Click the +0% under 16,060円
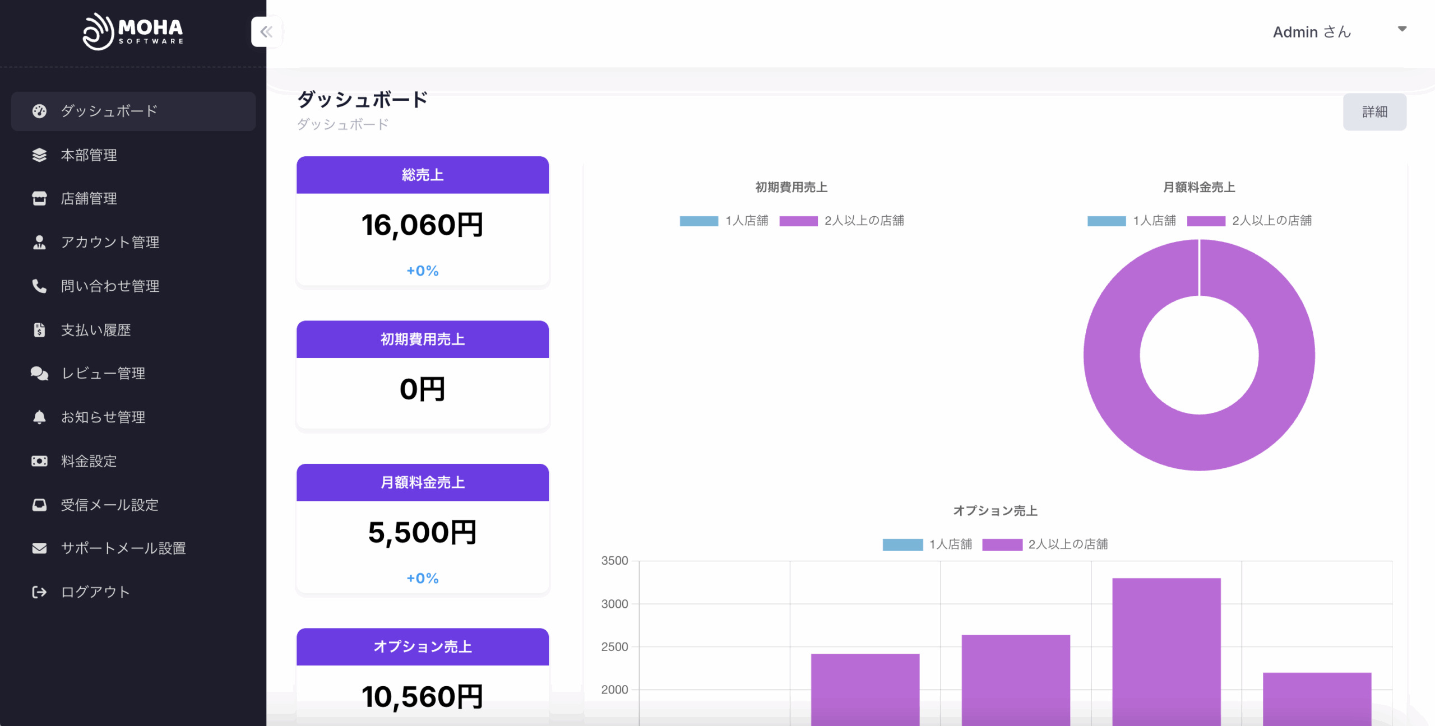The image size is (1435, 726). [x=423, y=271]
